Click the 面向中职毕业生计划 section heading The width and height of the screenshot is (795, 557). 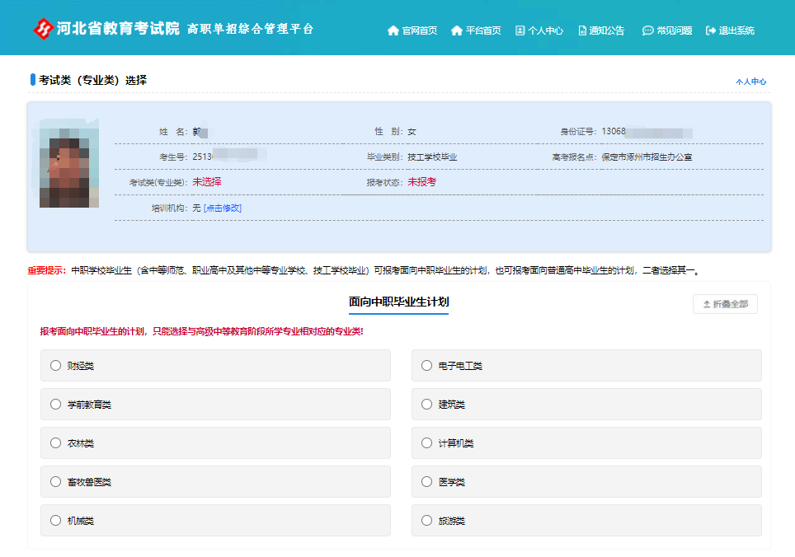[x=398, y=302]
